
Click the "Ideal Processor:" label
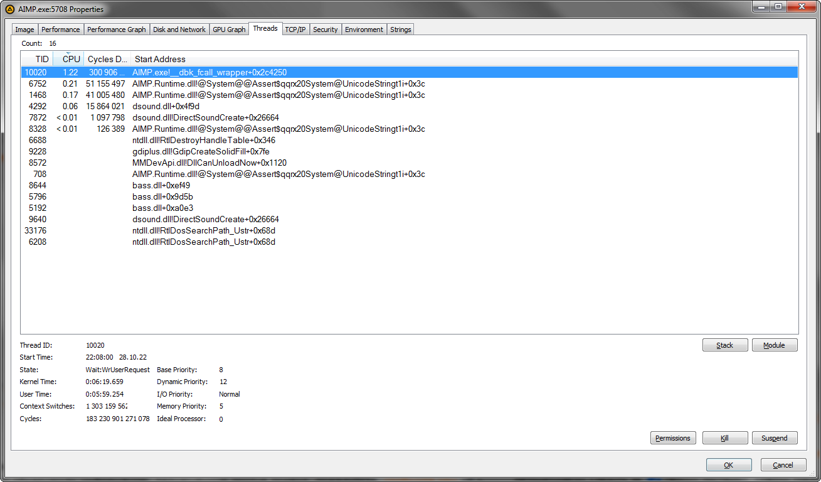[x=181, y=419]
